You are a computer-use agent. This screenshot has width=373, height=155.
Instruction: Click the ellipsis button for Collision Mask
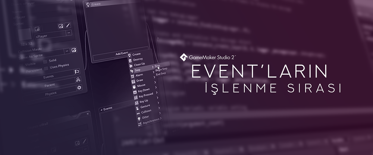(67, 51)
